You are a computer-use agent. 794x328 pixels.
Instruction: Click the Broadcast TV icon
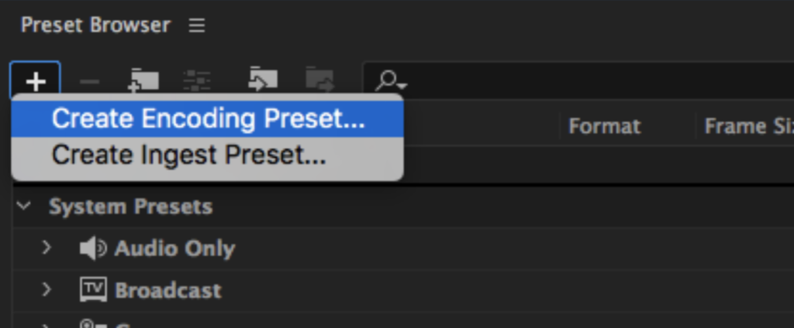tap(93, 289)
